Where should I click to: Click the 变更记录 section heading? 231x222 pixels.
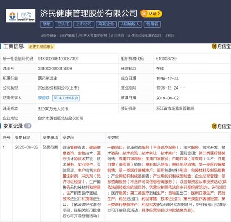[x=13, y=126]
